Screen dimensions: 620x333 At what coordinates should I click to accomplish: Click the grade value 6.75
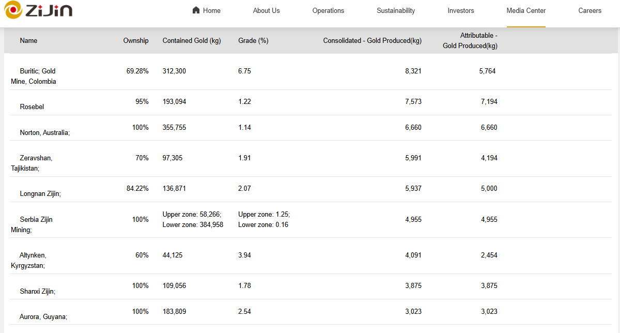(244, 71)
